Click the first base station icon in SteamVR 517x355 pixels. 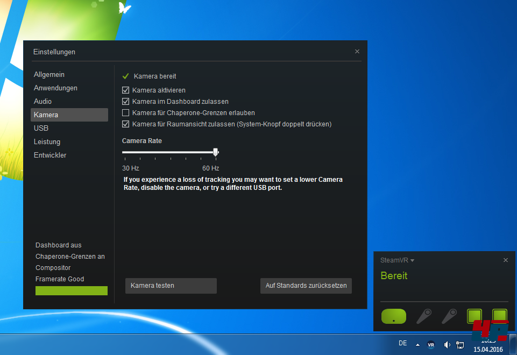(474, 316)
